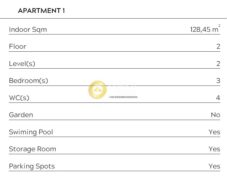
Task: Select the Garden value No
Action: (x=215, y=115)
